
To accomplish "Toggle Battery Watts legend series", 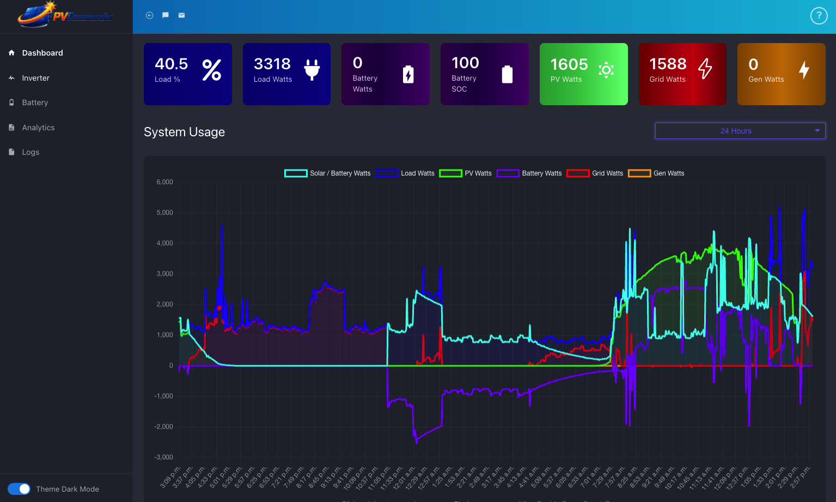I will pos(529,173).
